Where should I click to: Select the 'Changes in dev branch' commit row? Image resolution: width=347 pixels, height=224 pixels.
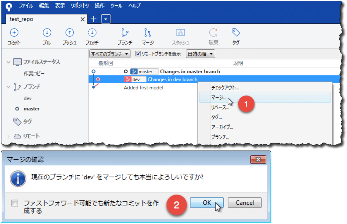click(215, 79)
